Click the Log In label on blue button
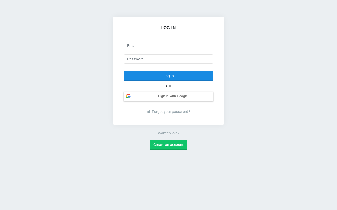The image size is (337, 210). 168,76
